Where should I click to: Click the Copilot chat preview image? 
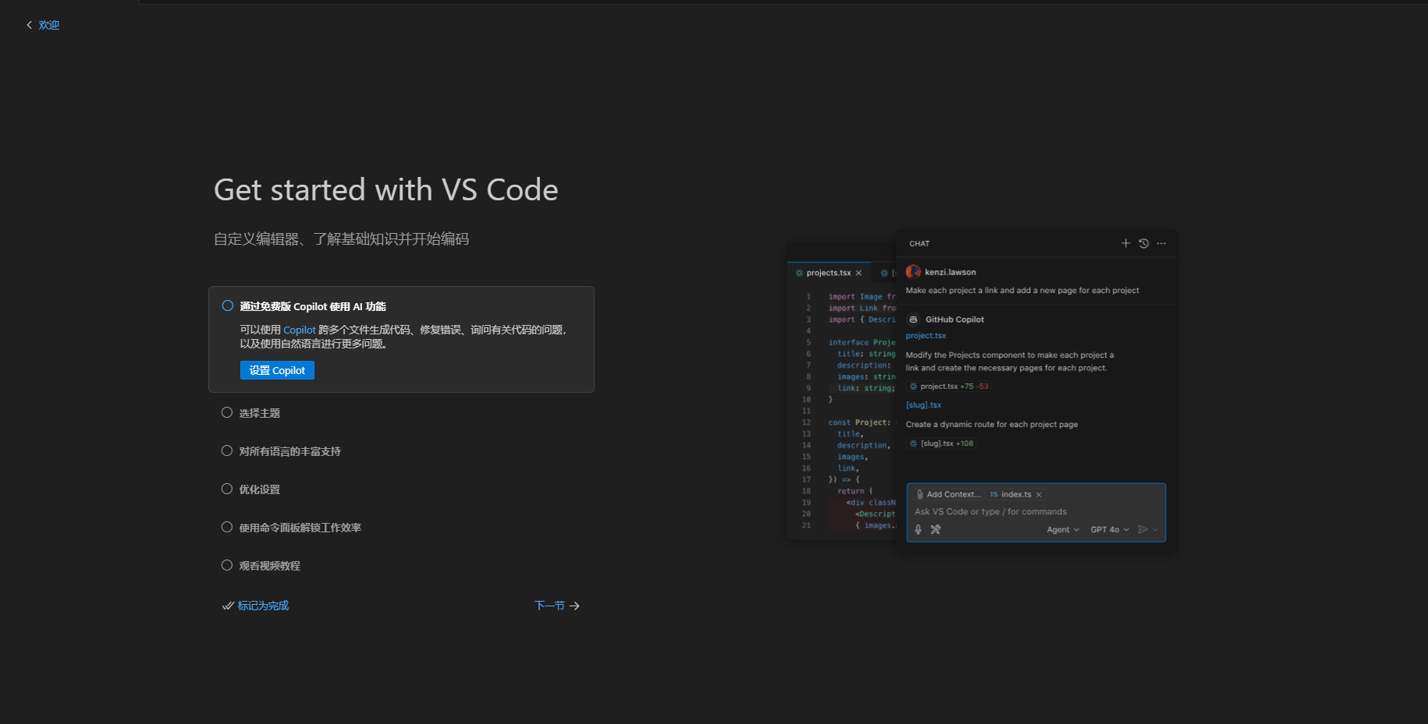982,392
